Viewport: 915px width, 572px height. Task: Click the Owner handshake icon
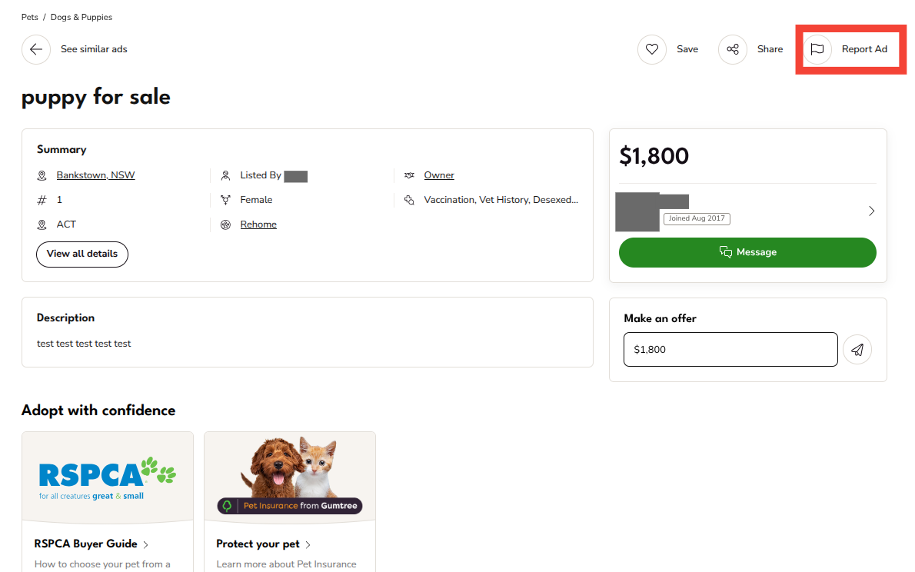409,175
